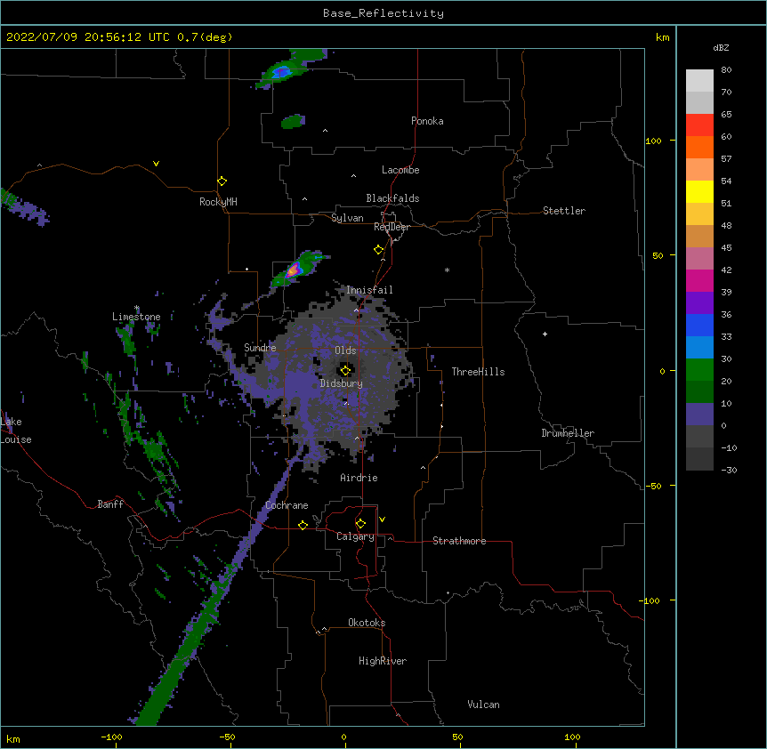Viewport: 767px width, 749px height.
Task: Click the 100 tick label on the vertical axis
Action: [653, 141]
